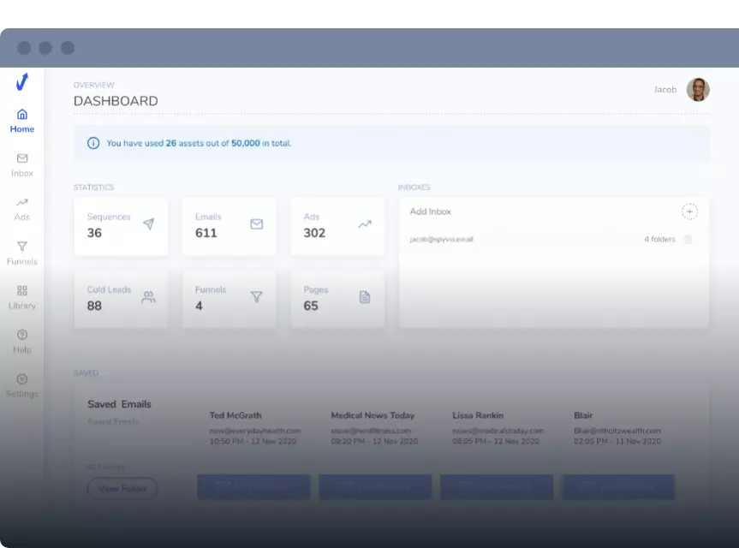Go to the Ads section in sidebar
The height and width of the screenshot is (548, 739).
point(22,209)
